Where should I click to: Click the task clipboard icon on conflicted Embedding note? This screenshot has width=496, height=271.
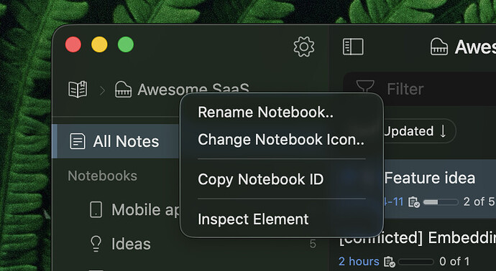[389, 262]
